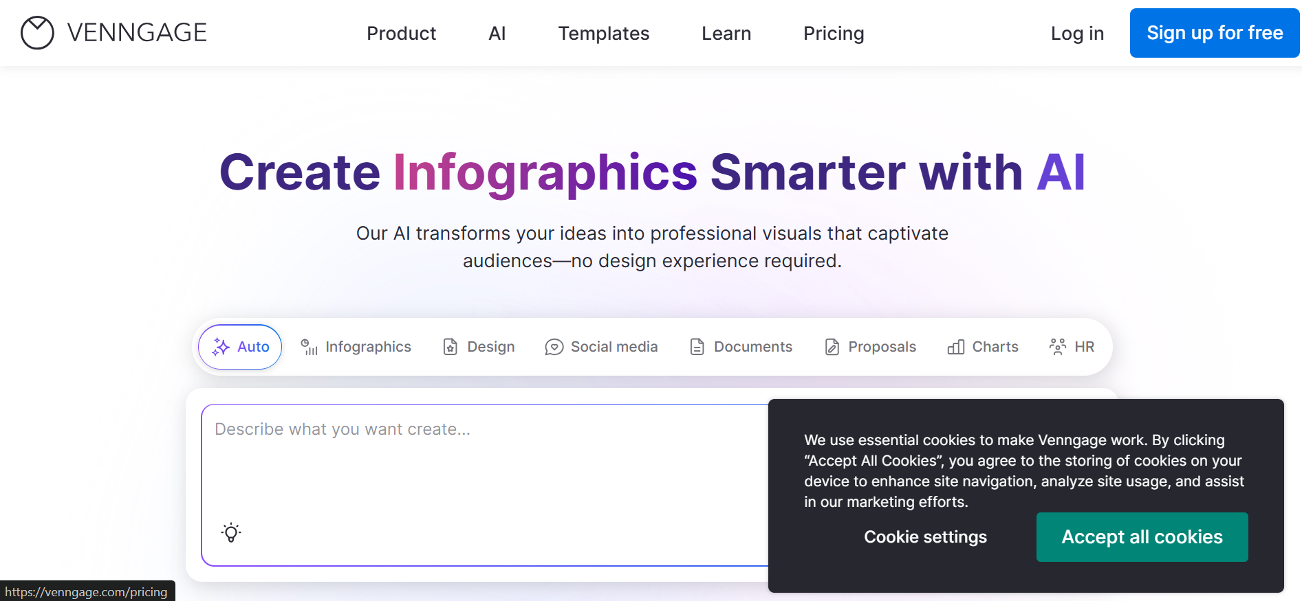The height and width of the screenshot is (601, 1302).
Task: Click the Proposals pencil-page icon
Action: point(832,347)
